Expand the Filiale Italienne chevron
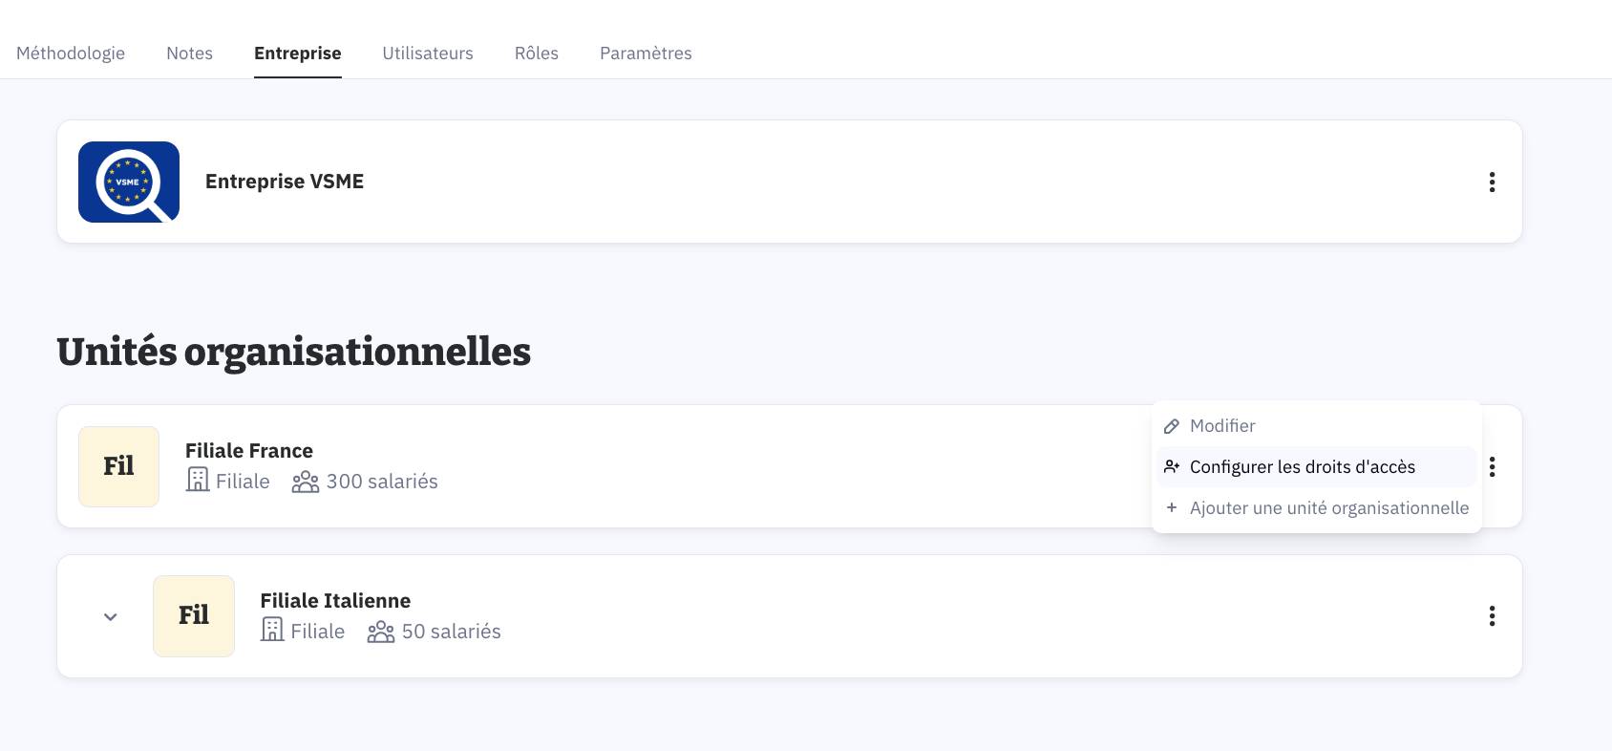The image size is (1612, 751). point(111,616)
